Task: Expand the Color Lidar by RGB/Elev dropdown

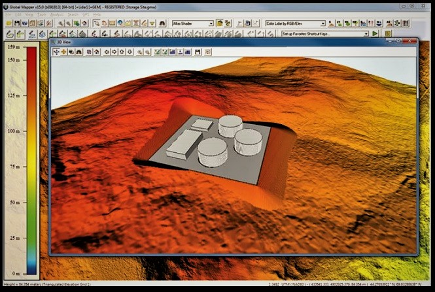Action: click(295, 24)
